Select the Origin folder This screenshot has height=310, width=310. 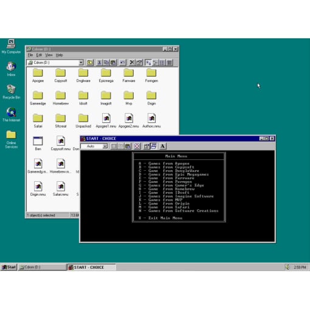point(151,98)
